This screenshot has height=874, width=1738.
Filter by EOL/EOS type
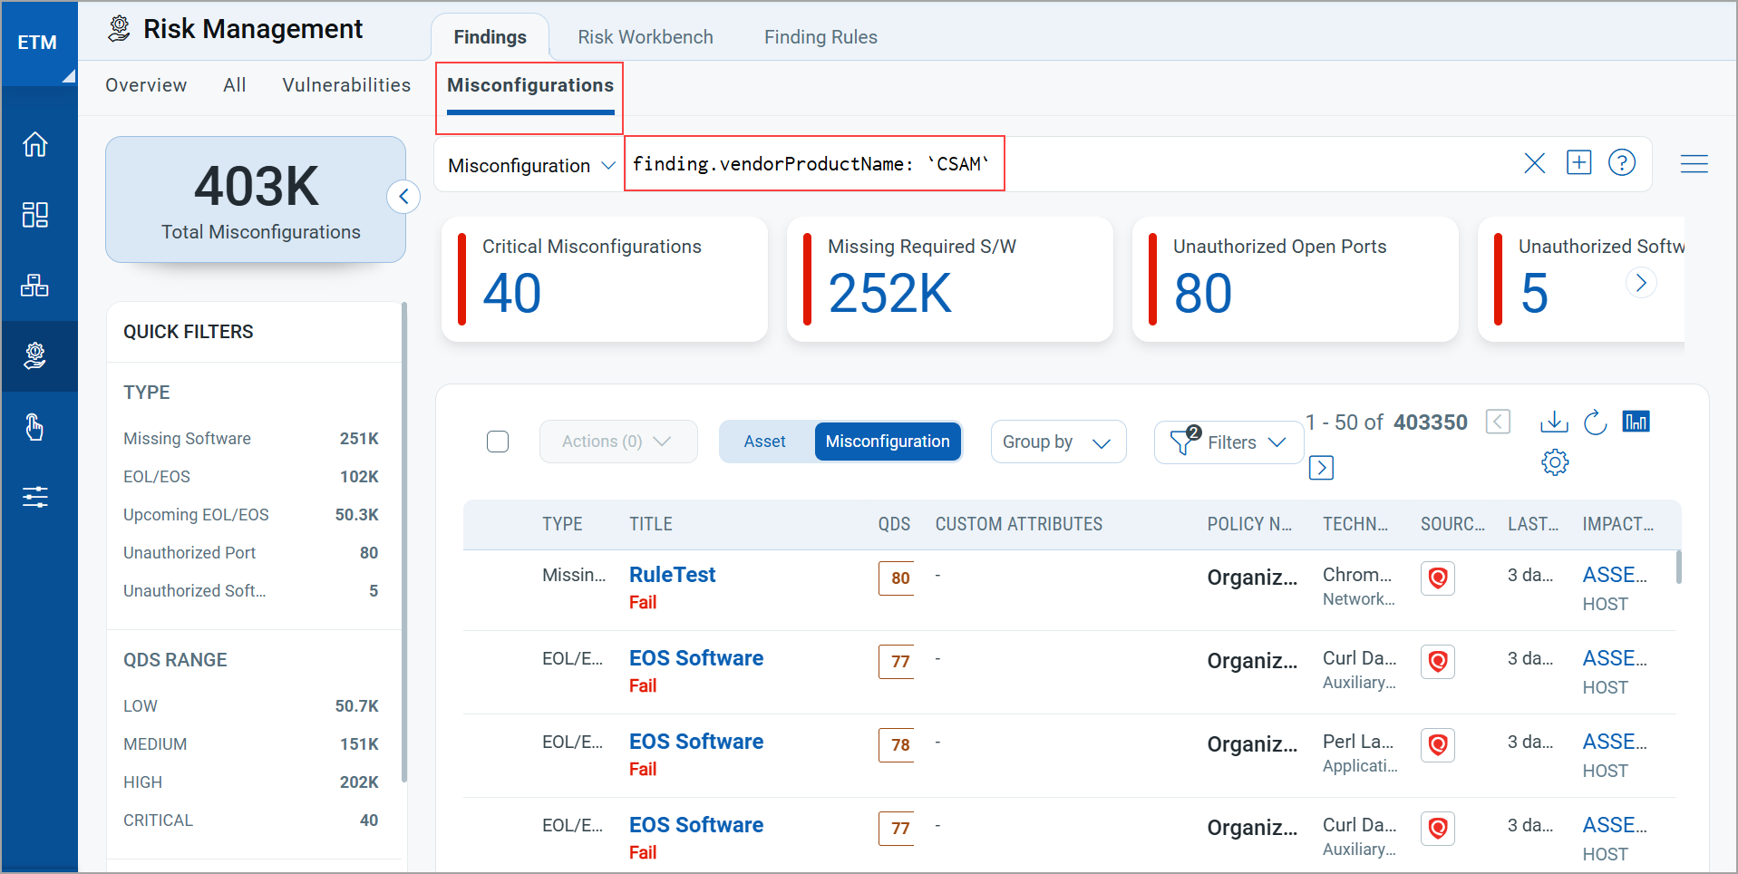tap(251, 477)
